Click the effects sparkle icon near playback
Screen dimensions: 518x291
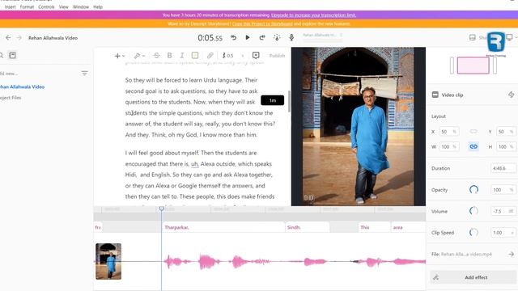pos(277,38)
